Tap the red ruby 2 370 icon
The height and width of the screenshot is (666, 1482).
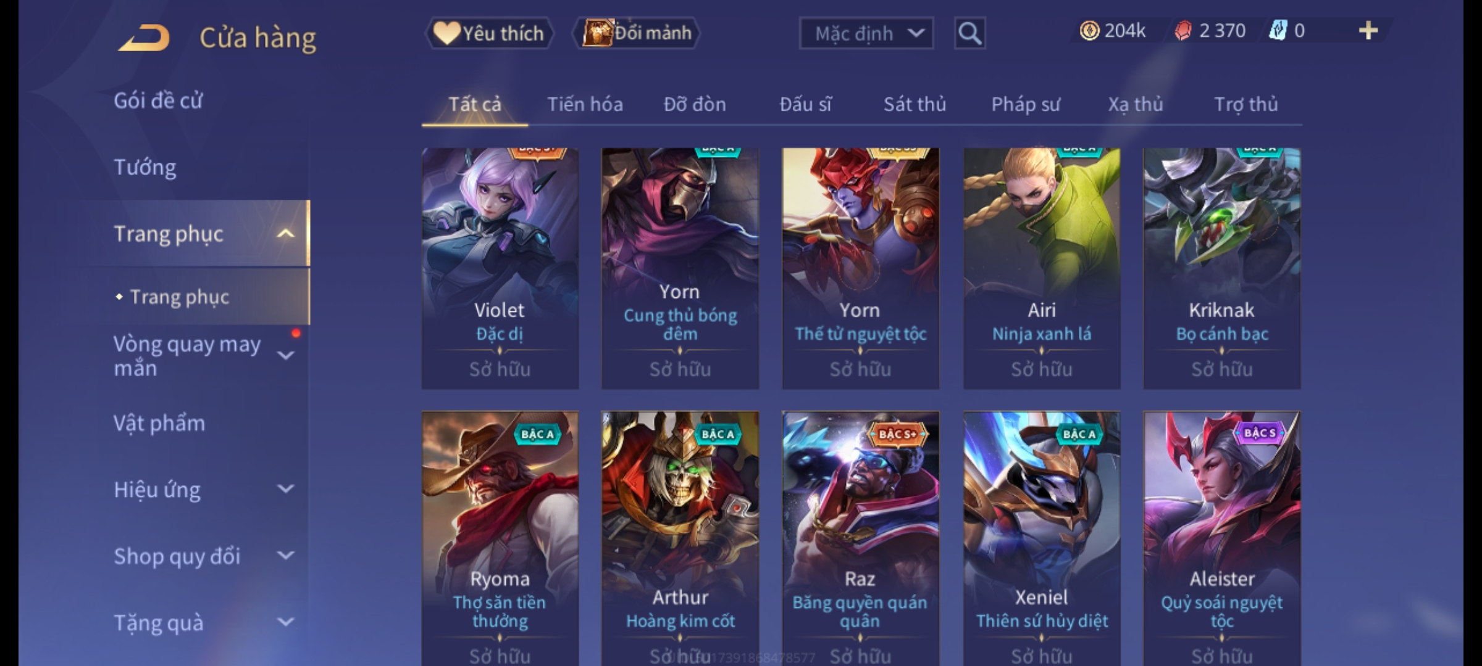coord(1183,31)
